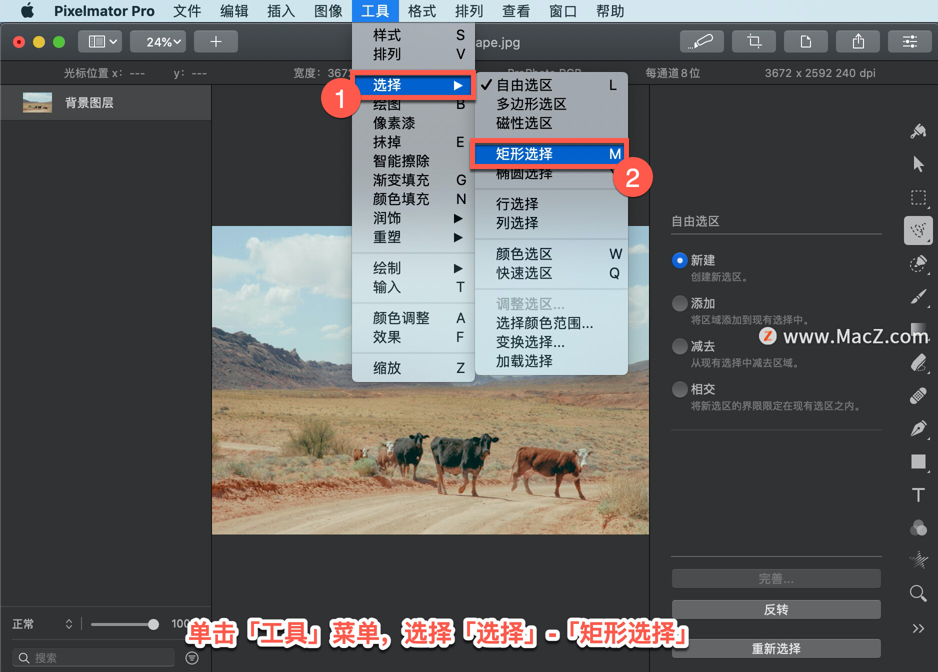Screen dimensions: 938x672
Task: Click the layer opacity slider handle
Action: pos(153,624)
